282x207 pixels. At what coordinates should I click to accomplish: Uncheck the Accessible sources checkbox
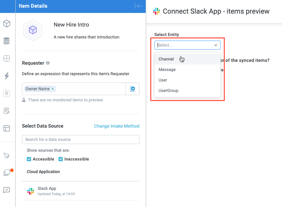[29, 159]
